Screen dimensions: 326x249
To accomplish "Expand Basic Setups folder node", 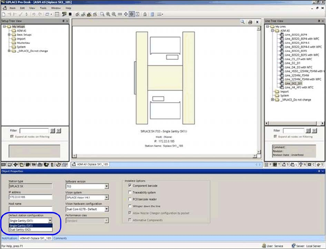I will pyautogui.click(x=9, y=34).
